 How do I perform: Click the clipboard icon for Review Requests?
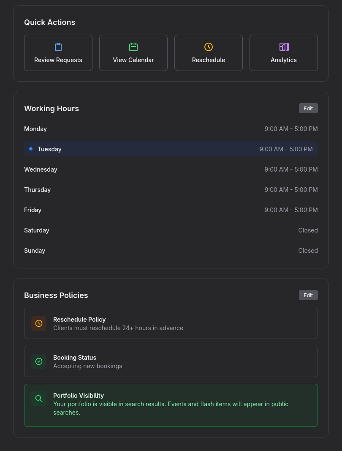pos(58,47)
